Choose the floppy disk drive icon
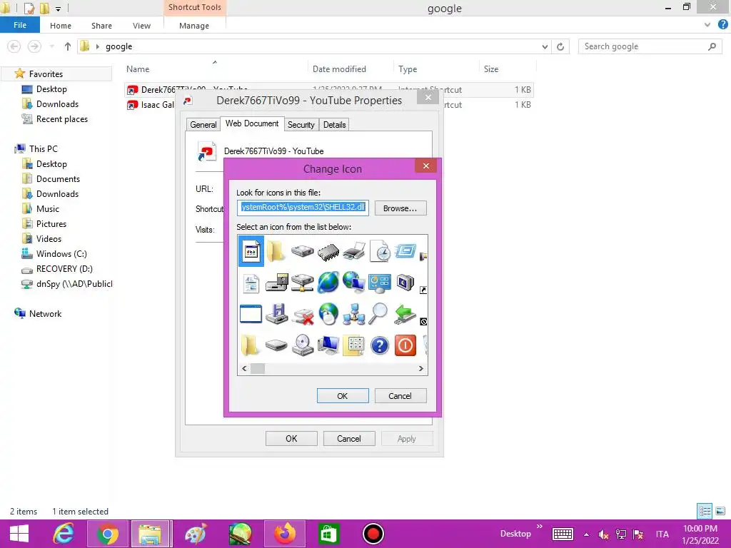 click(x=277, y=314)
